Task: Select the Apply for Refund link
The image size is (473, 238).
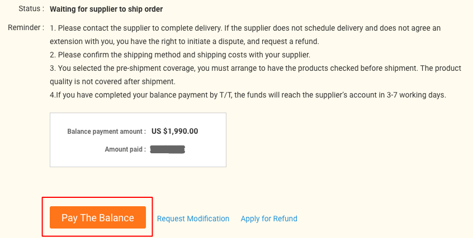Action: [269, 218]
